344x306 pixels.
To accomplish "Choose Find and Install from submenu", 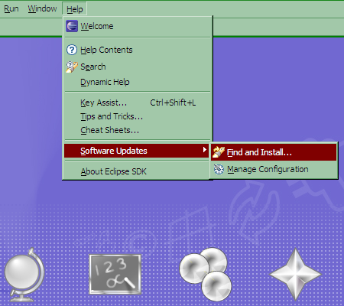I will [274, 152].
